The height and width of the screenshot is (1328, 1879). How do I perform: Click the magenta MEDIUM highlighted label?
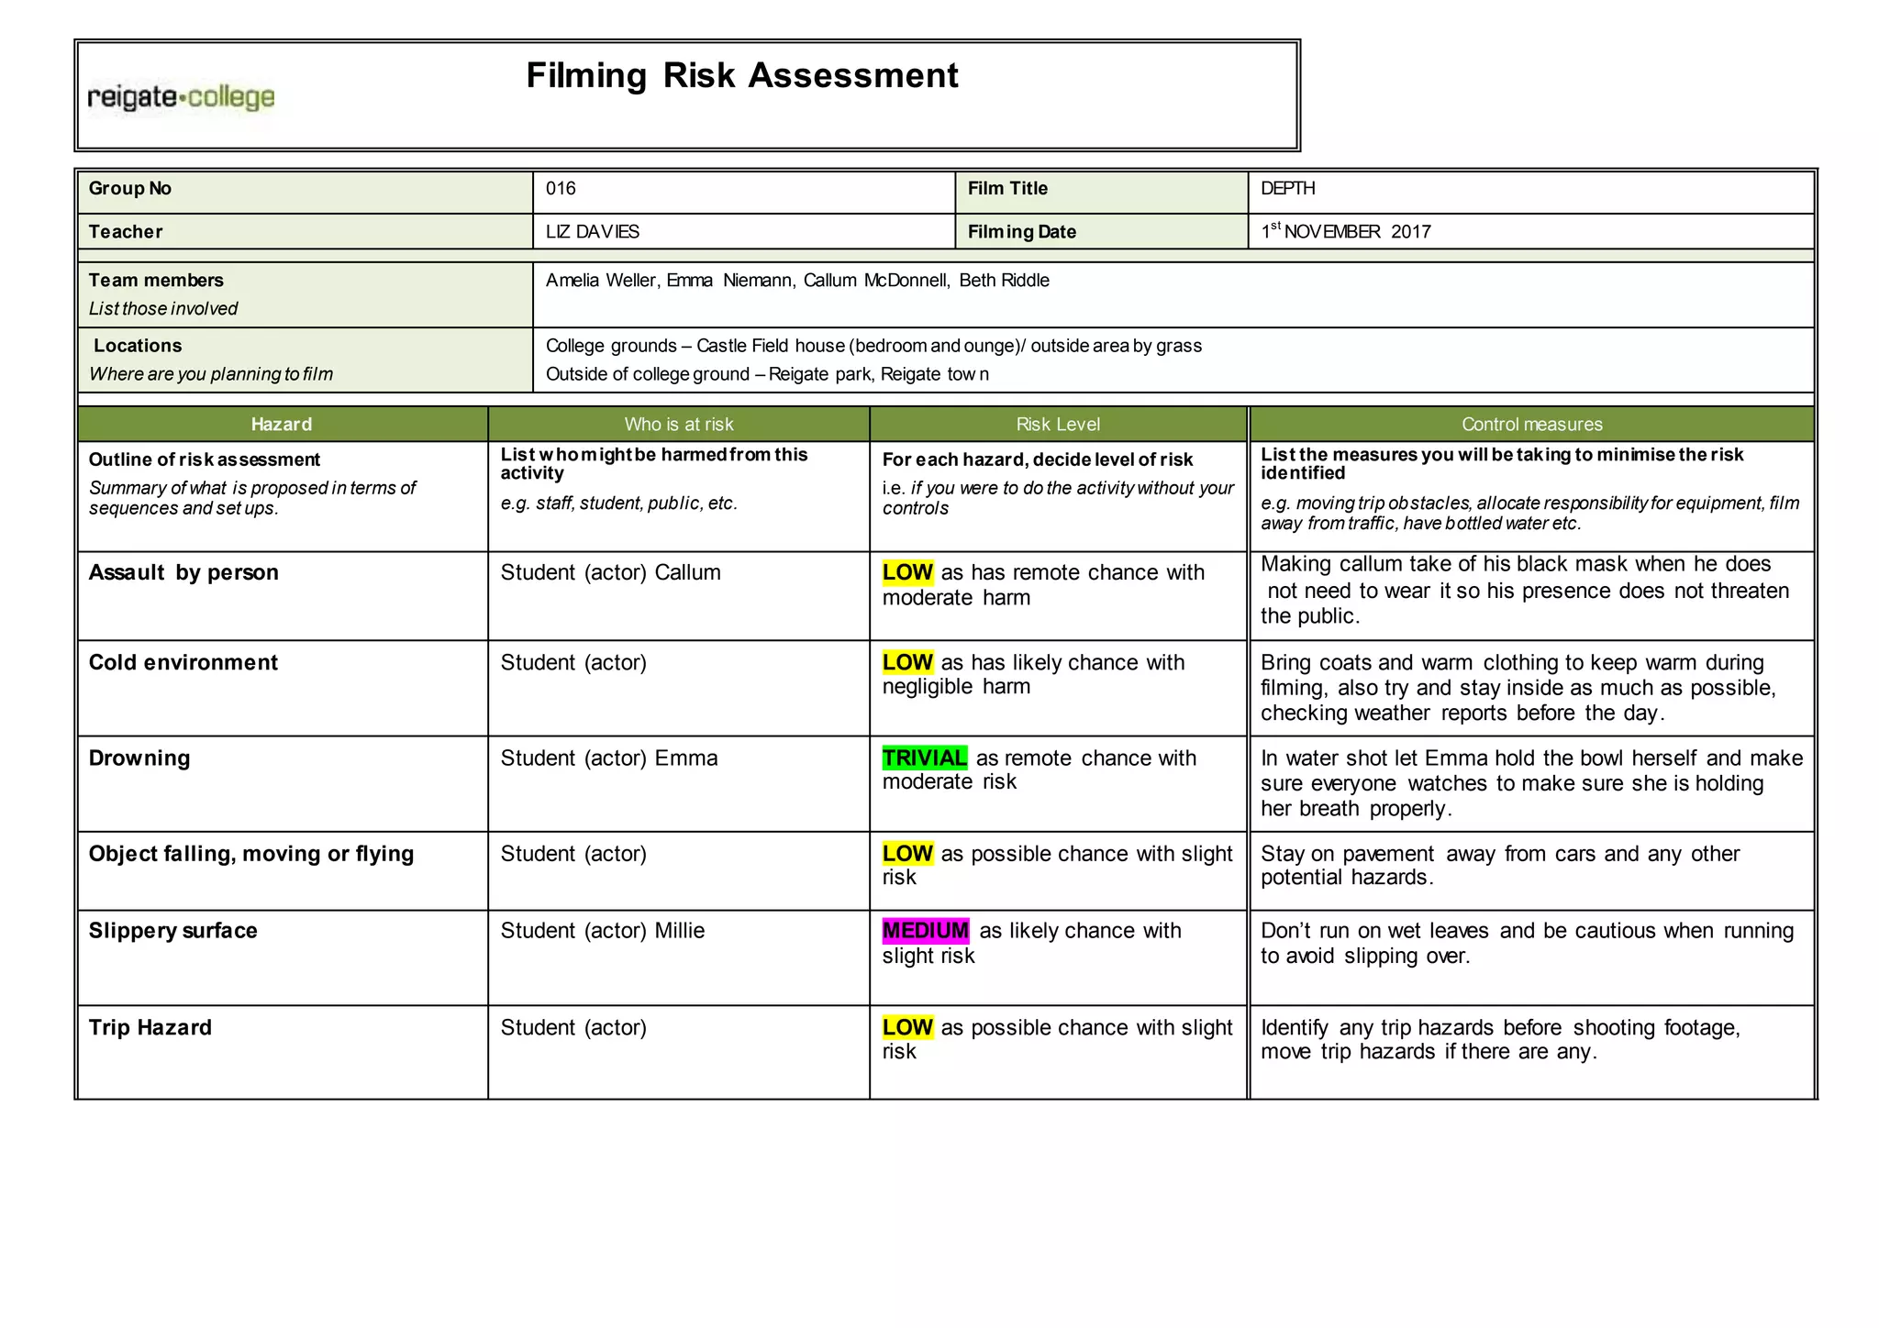[925, 931]
